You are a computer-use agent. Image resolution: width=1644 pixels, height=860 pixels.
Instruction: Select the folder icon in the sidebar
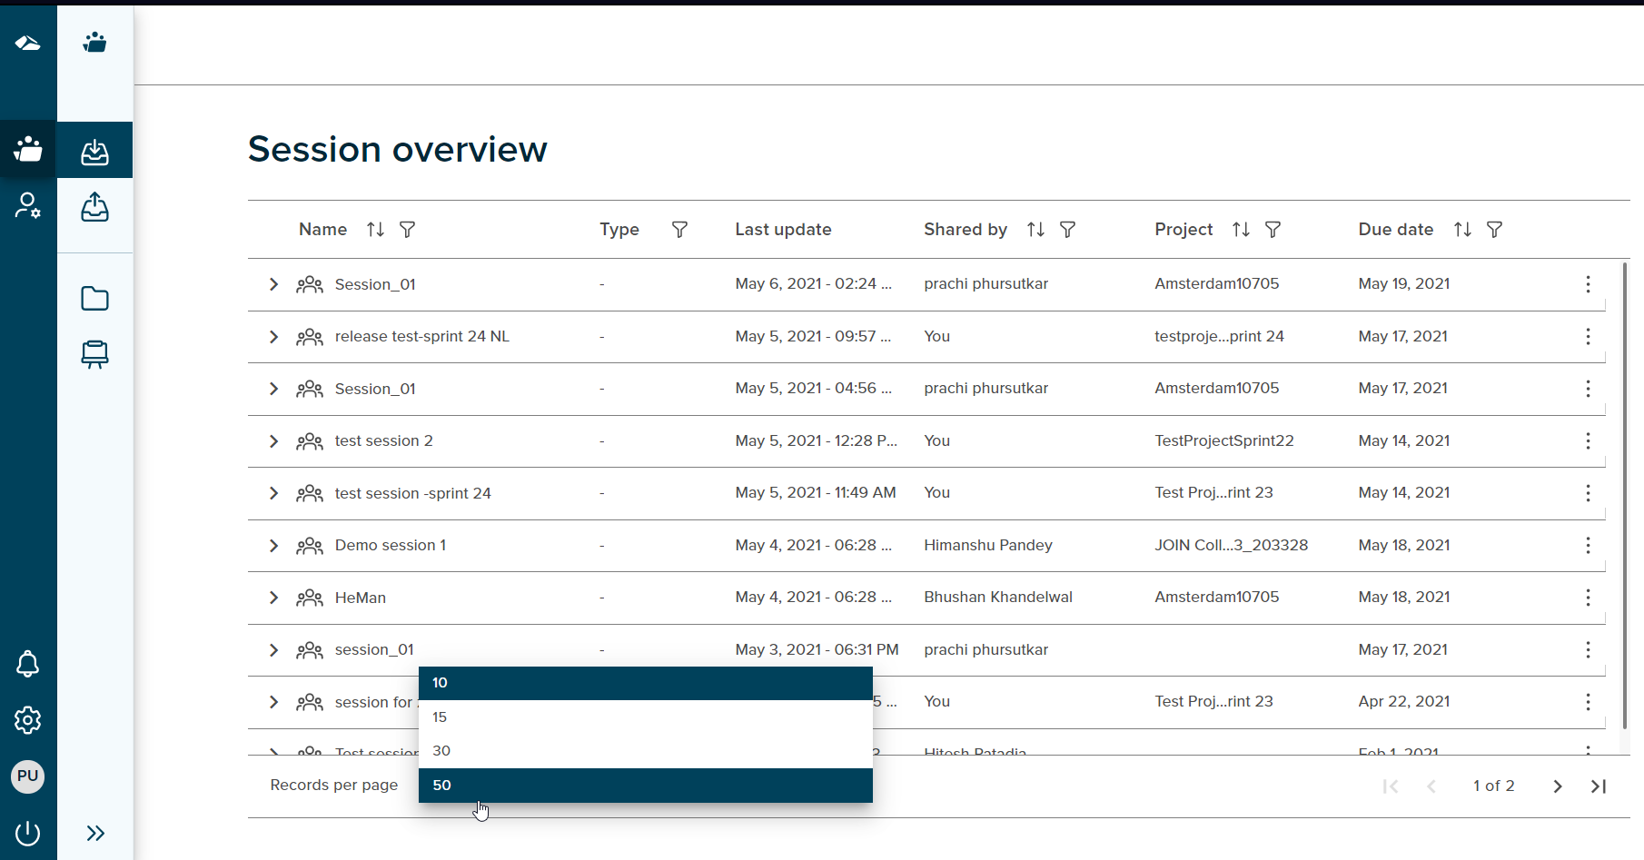pyautogui.click(x=94, y=298)
